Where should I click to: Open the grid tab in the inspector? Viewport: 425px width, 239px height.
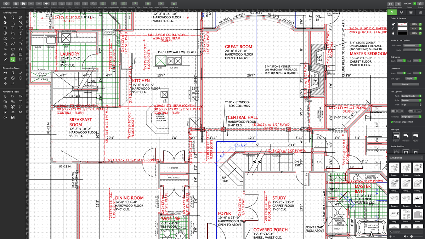point(411,12)
